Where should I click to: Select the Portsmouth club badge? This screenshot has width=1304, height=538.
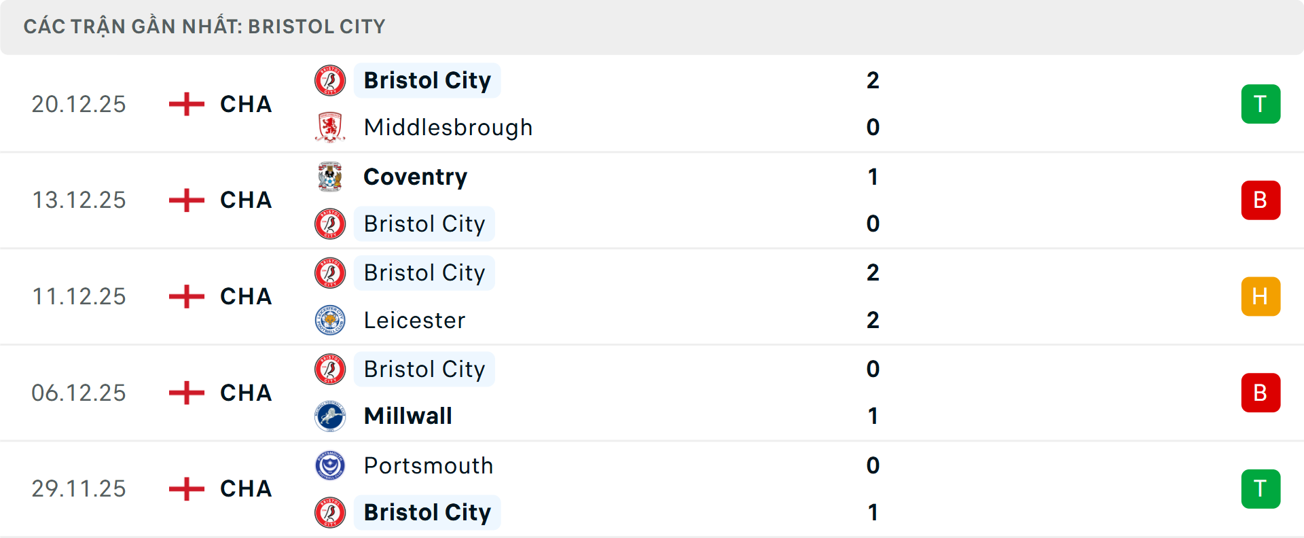click(331, 466)
